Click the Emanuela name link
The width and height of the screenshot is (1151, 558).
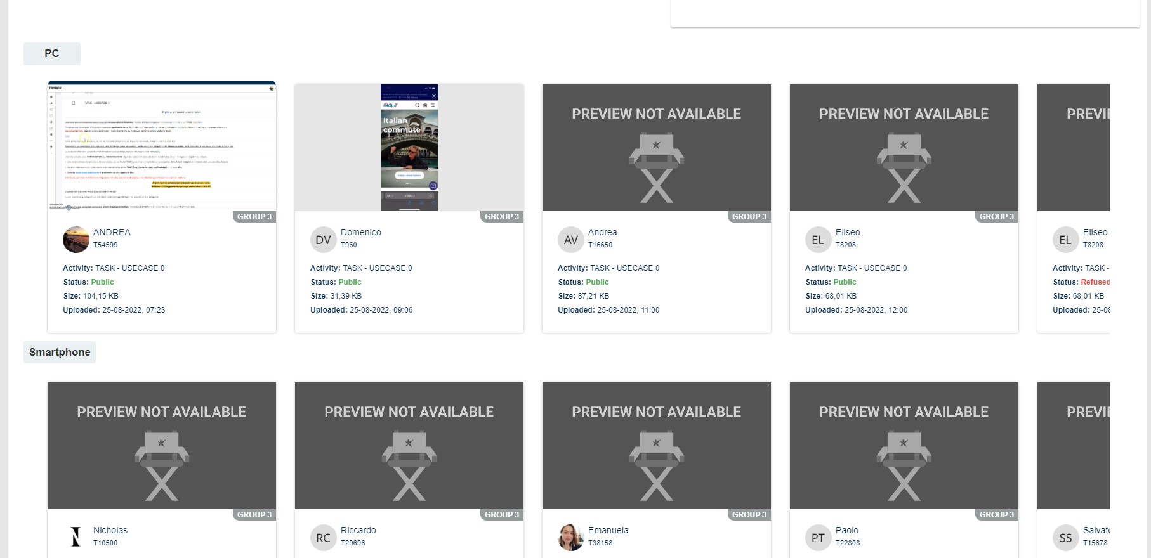pyautogui.click(x=608, y=530)
